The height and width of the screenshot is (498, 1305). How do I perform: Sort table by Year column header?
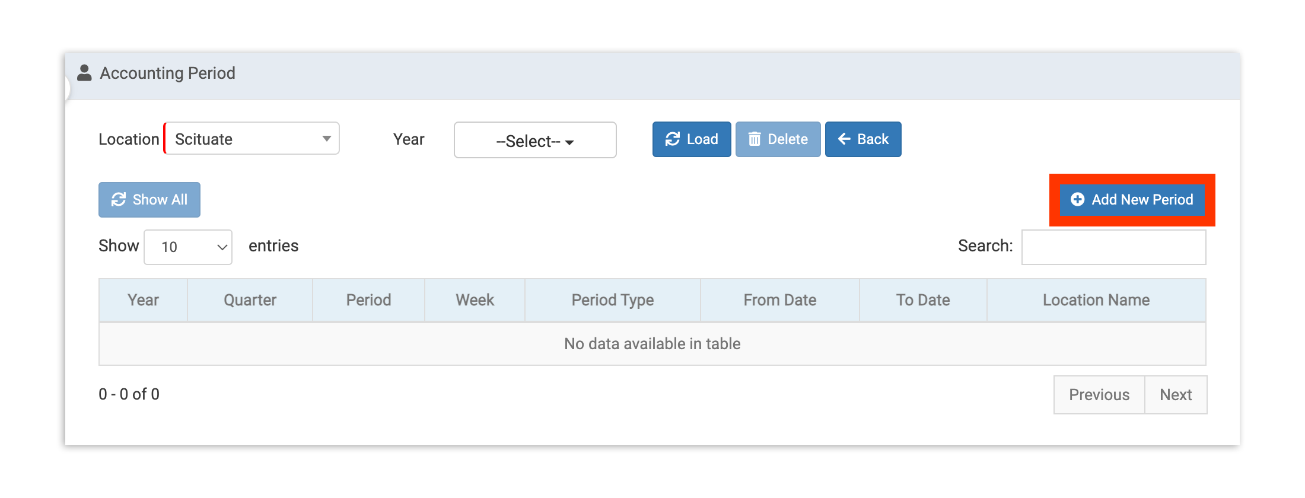point(143,300)
